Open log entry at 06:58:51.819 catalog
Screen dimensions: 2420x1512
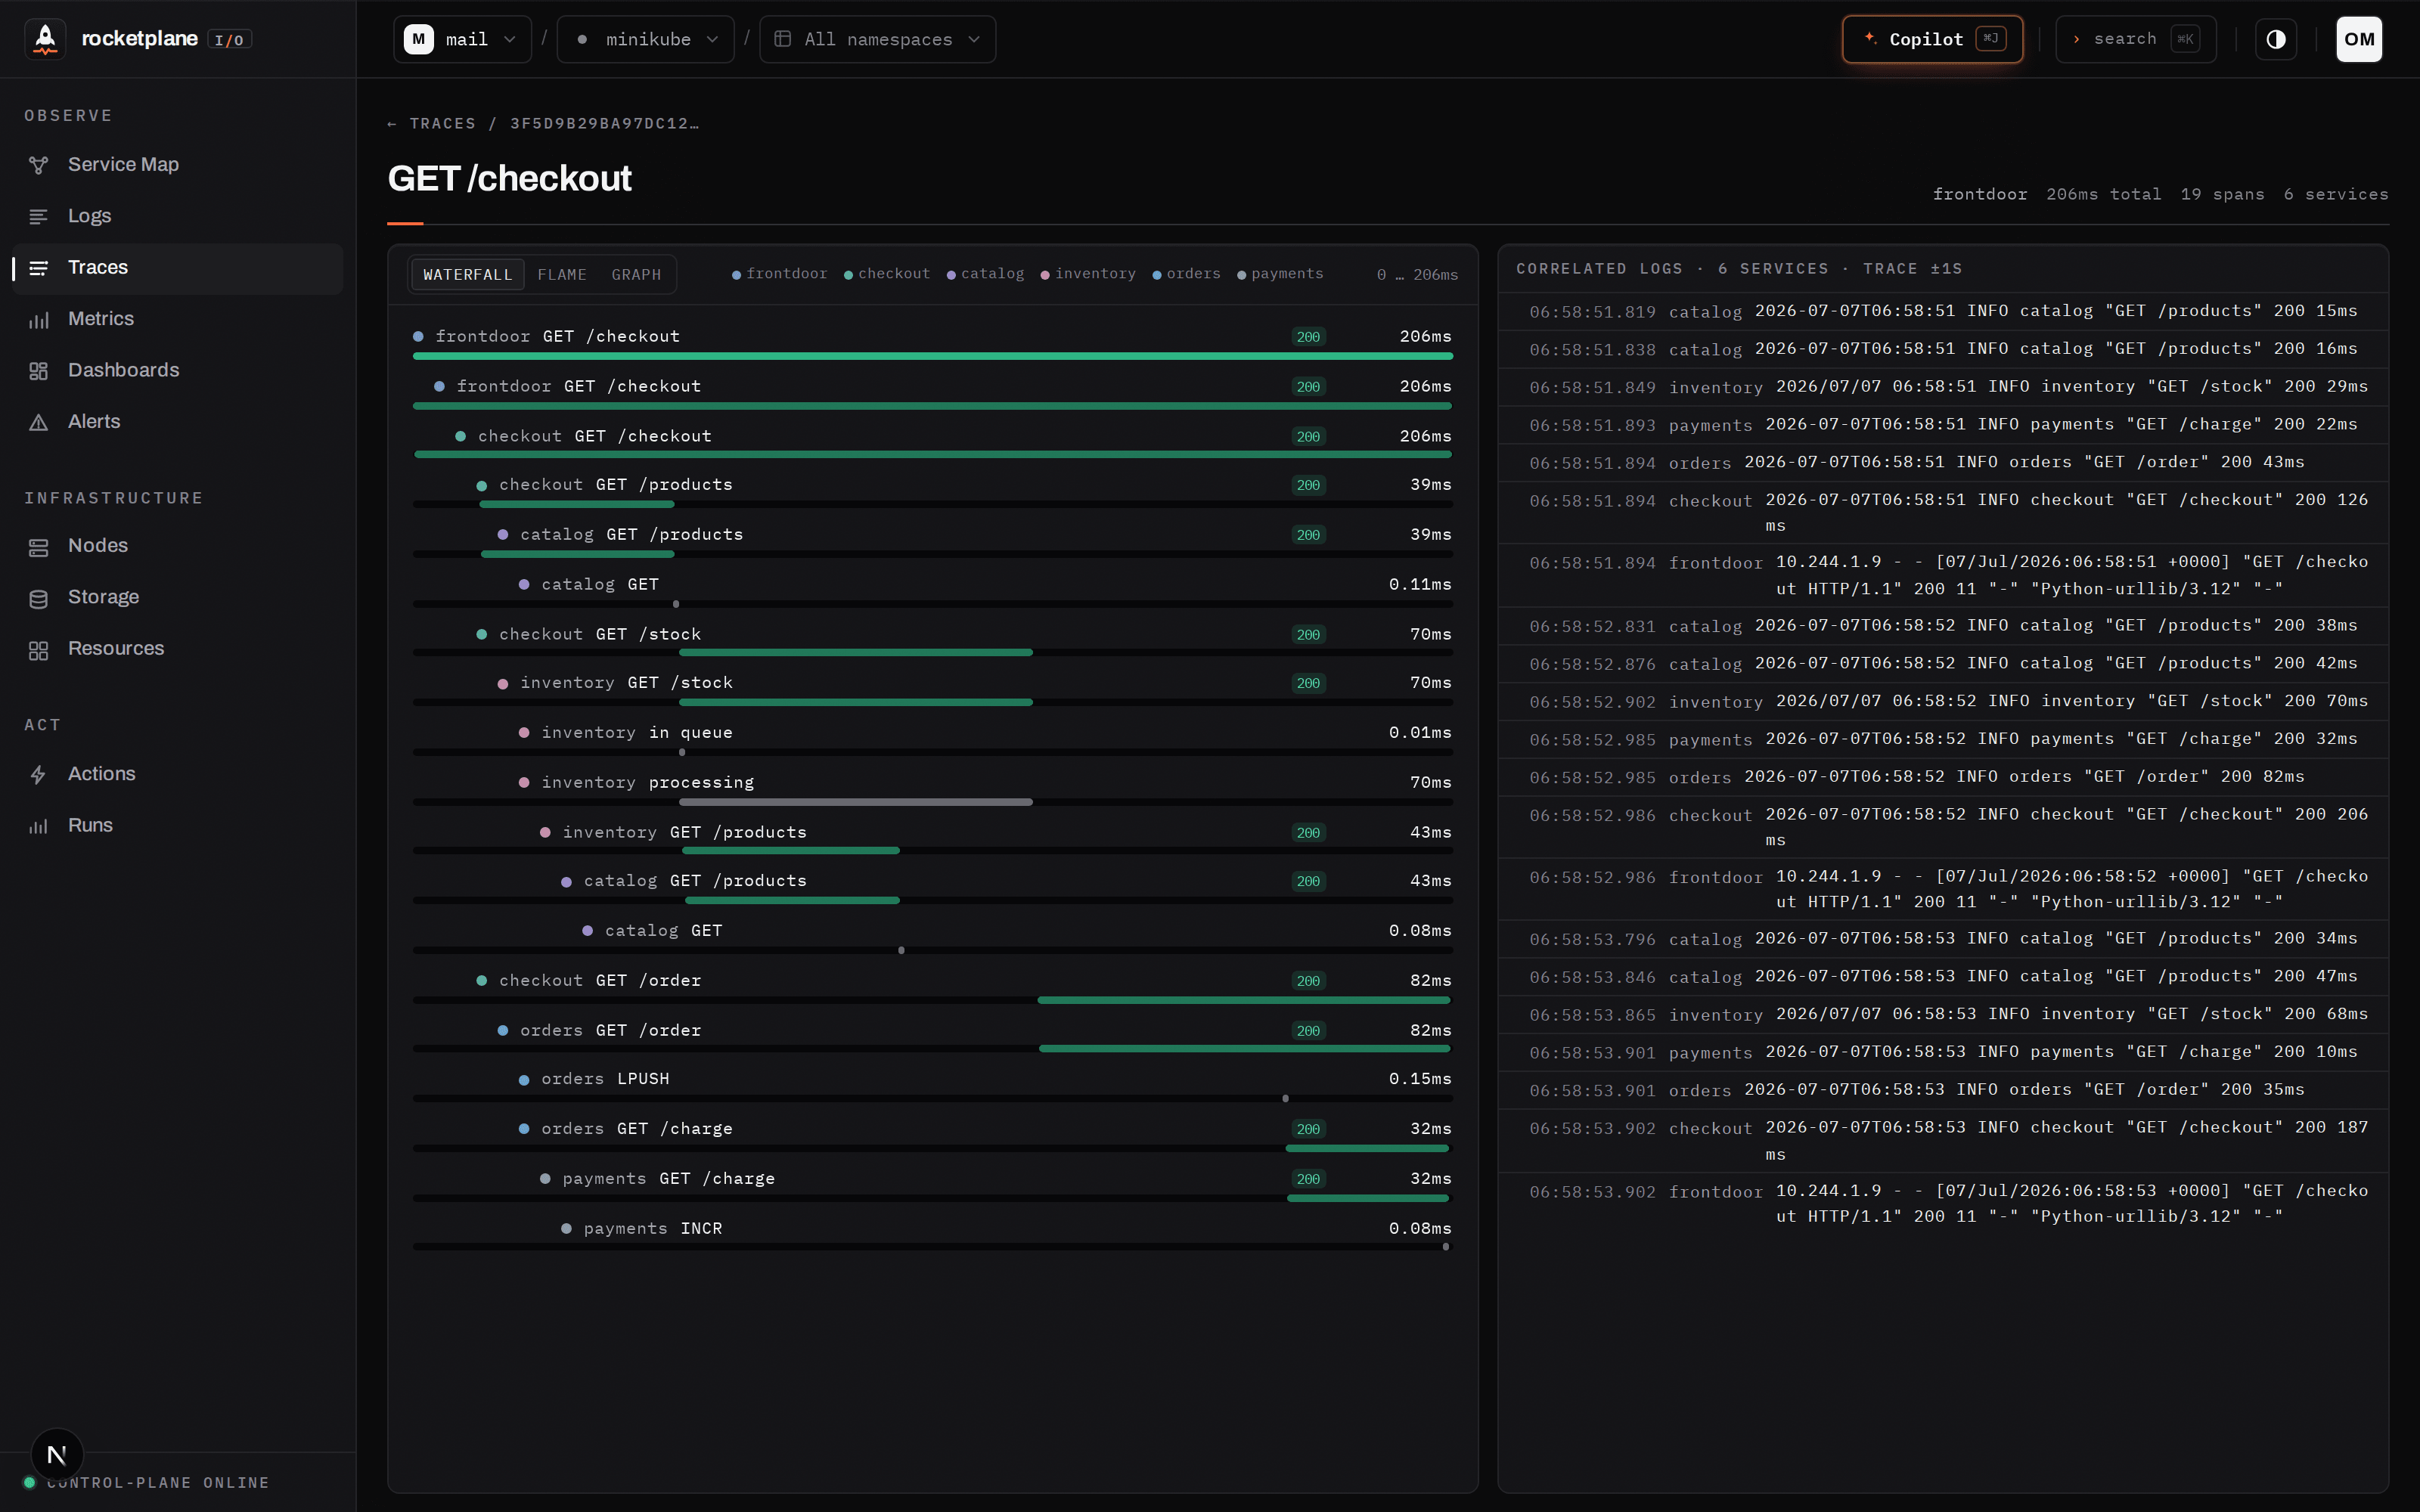click(1943, 311)
